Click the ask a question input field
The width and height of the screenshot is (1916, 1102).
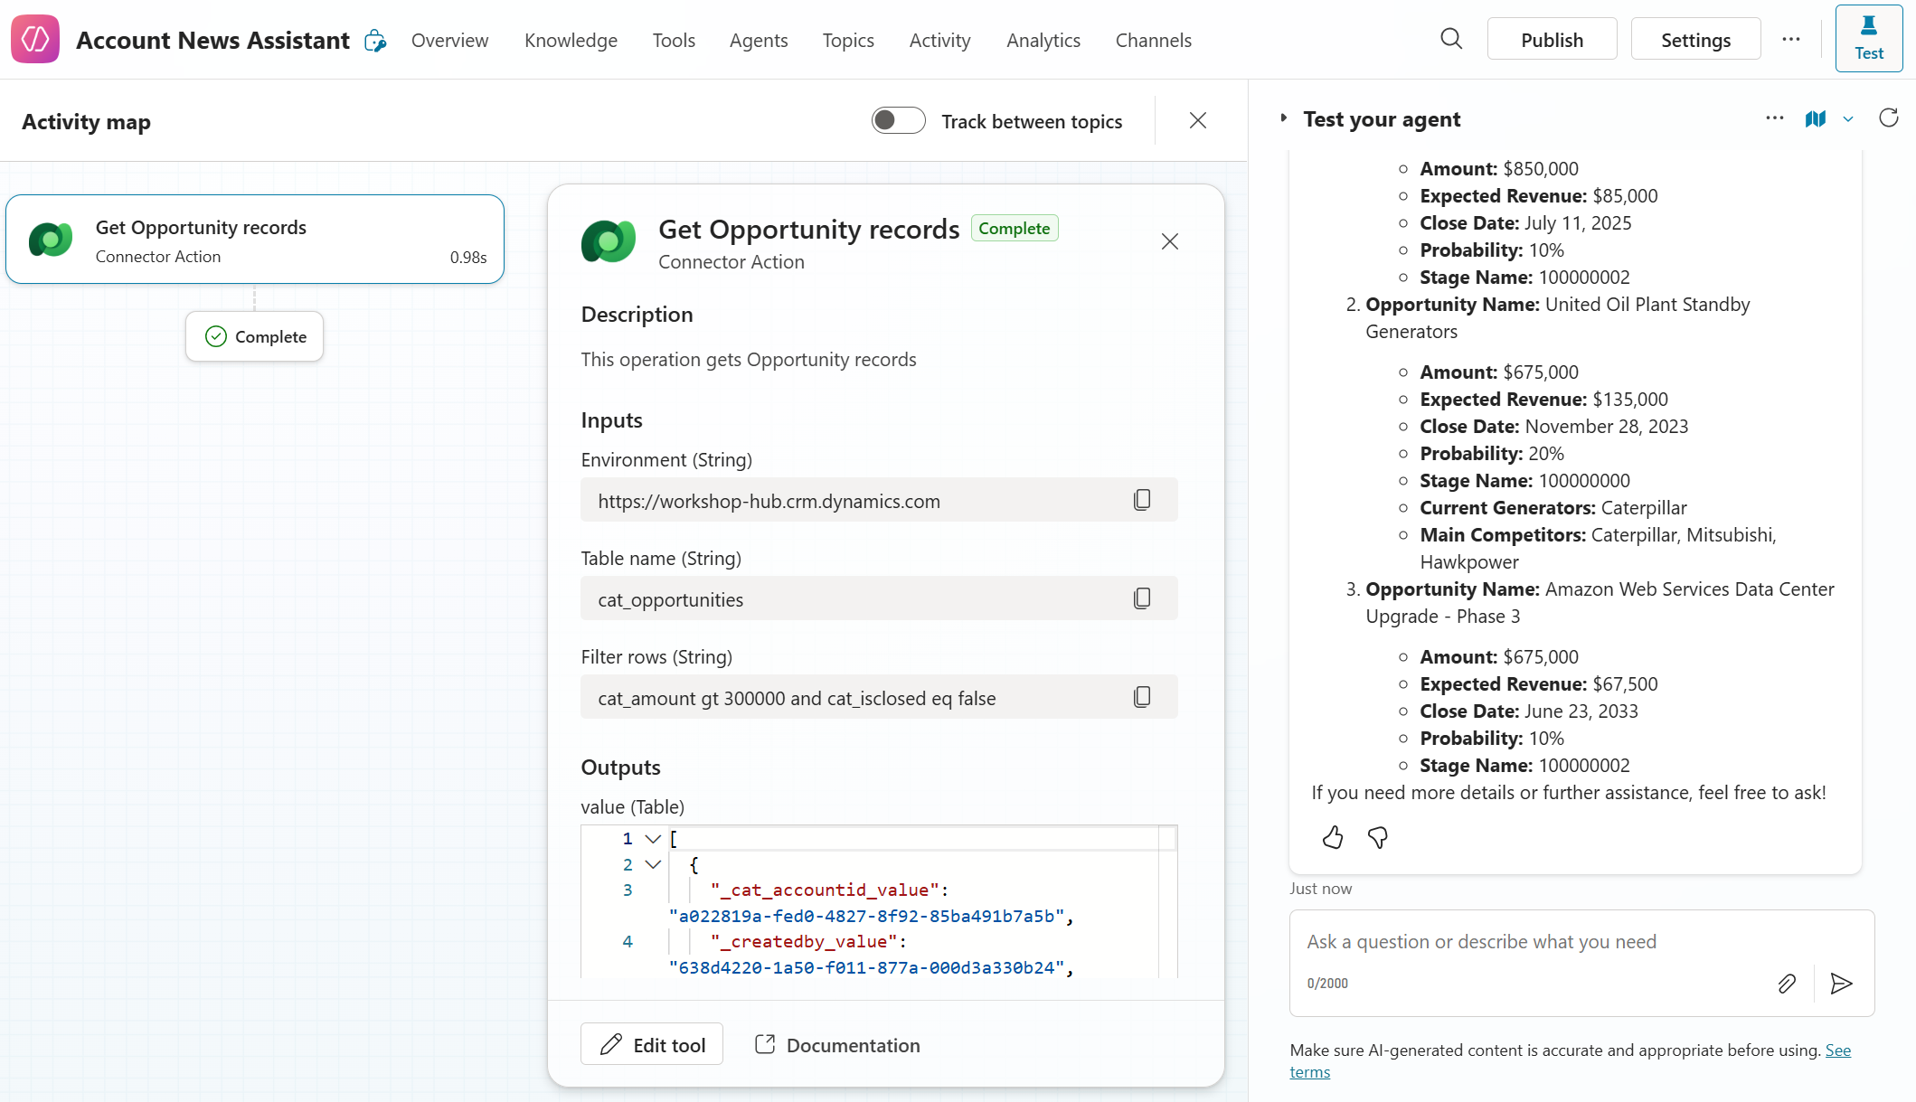click(x=1537, y=942)
